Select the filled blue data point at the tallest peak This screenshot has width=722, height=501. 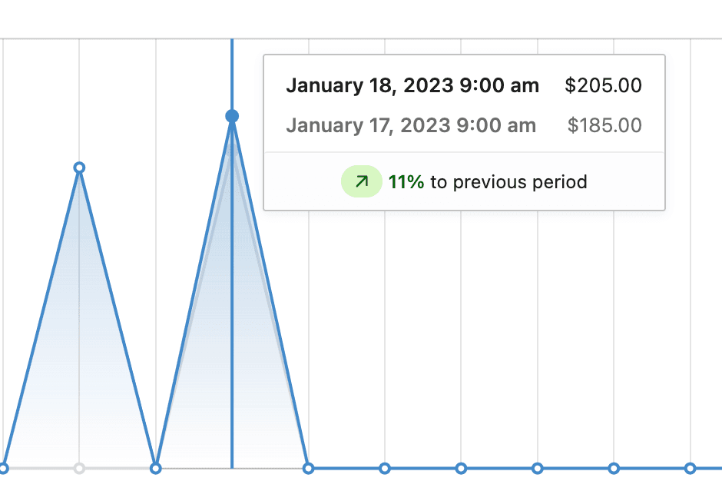pos(232,116)
